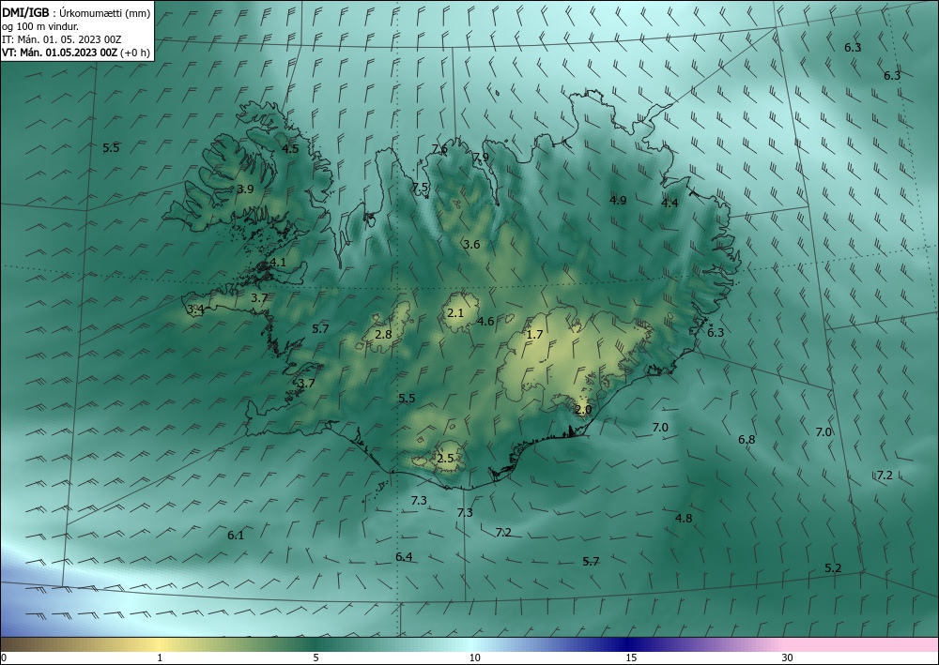Click the 6.1 value over the ocean

click(236, 536)
